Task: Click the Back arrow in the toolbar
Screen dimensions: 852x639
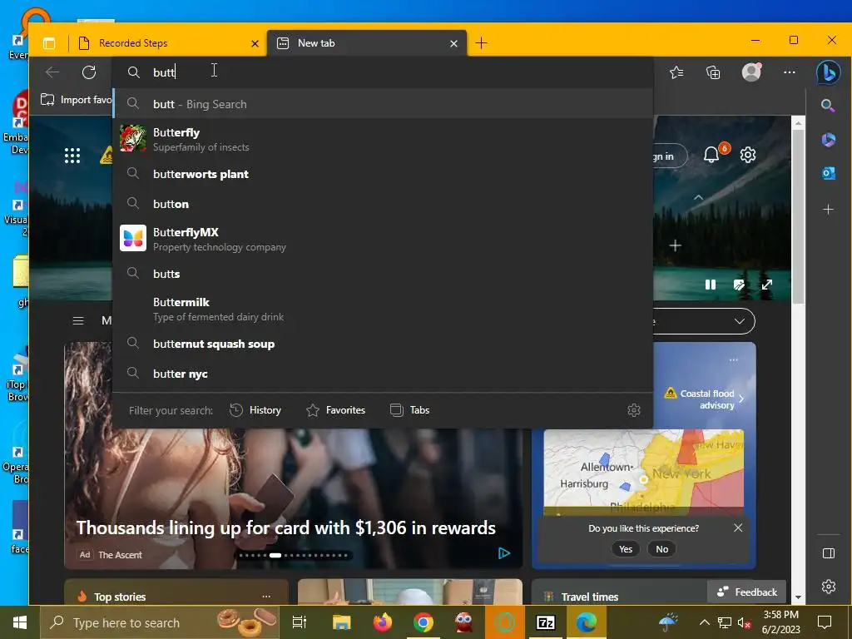Action: pos(52,72)
